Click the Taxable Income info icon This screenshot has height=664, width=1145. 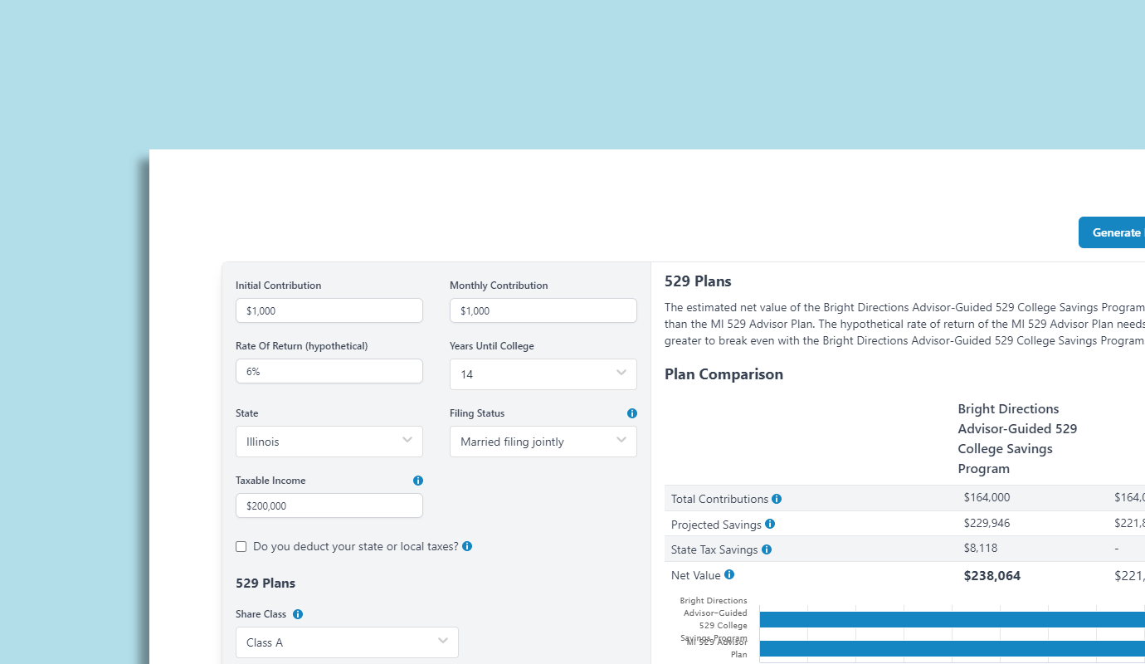418,481
